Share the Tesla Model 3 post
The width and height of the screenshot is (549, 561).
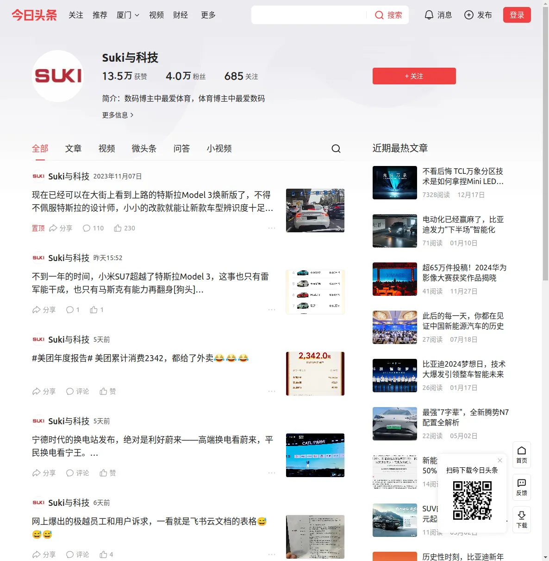tap(61, 228)
